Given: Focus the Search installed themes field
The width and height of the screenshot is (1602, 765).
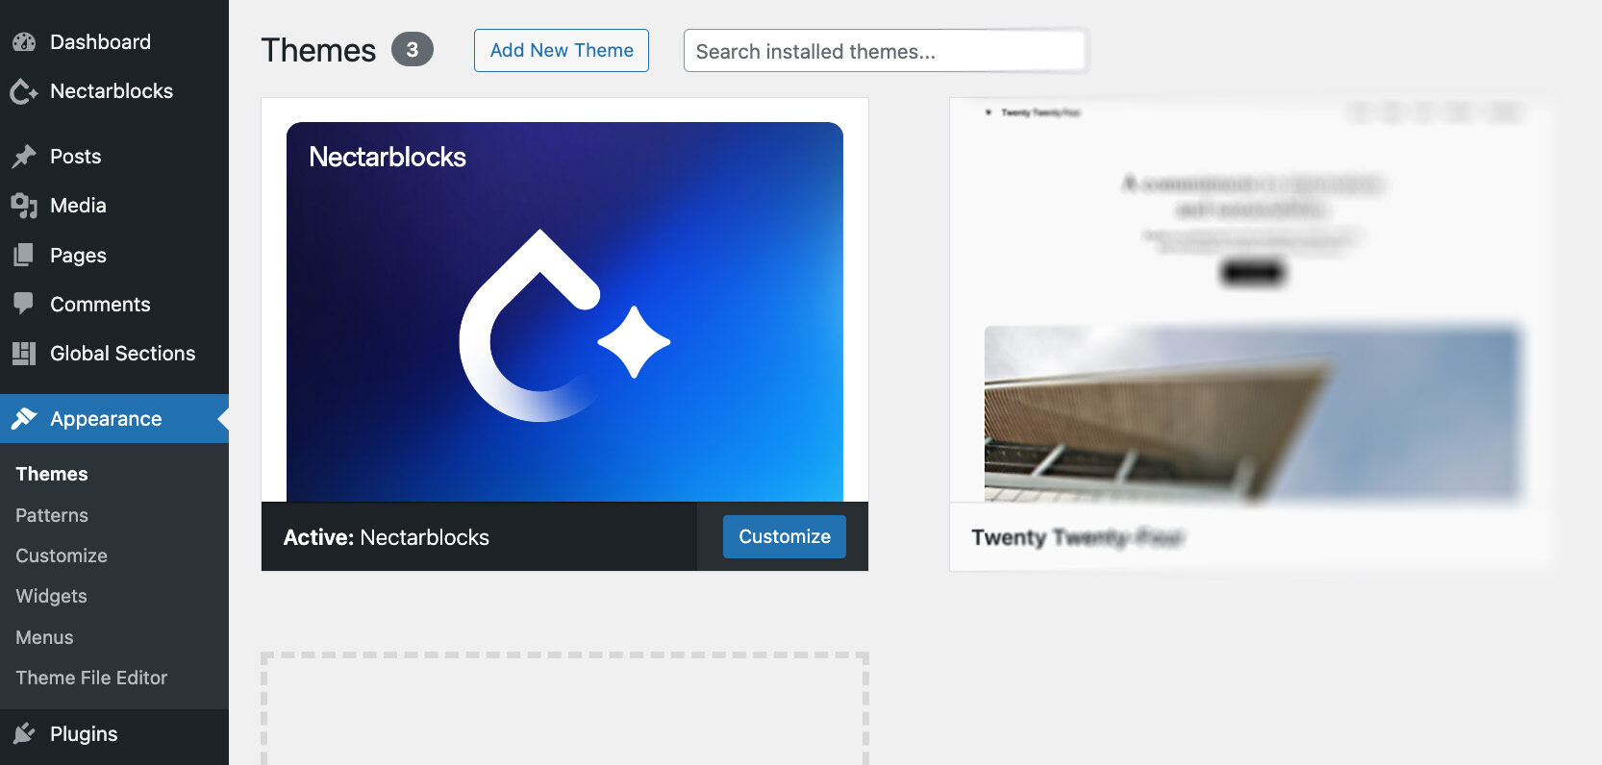Looking at the screenshot, I should coord(885,51).
